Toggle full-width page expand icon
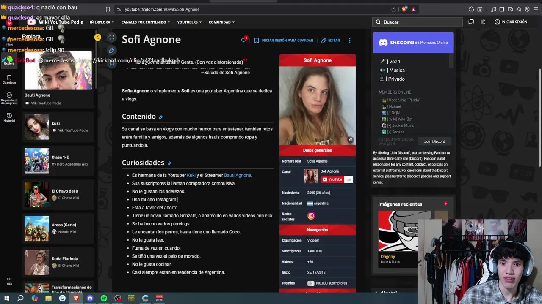Viewport: 542px width, 304px height. 112,38
